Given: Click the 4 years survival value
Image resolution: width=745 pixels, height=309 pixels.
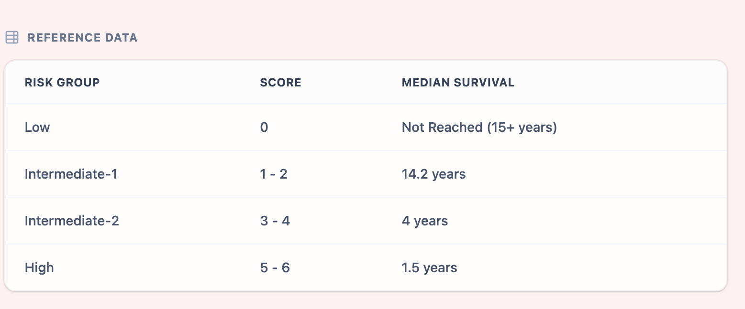Looking at the screenshot, I should pos(425,221).
